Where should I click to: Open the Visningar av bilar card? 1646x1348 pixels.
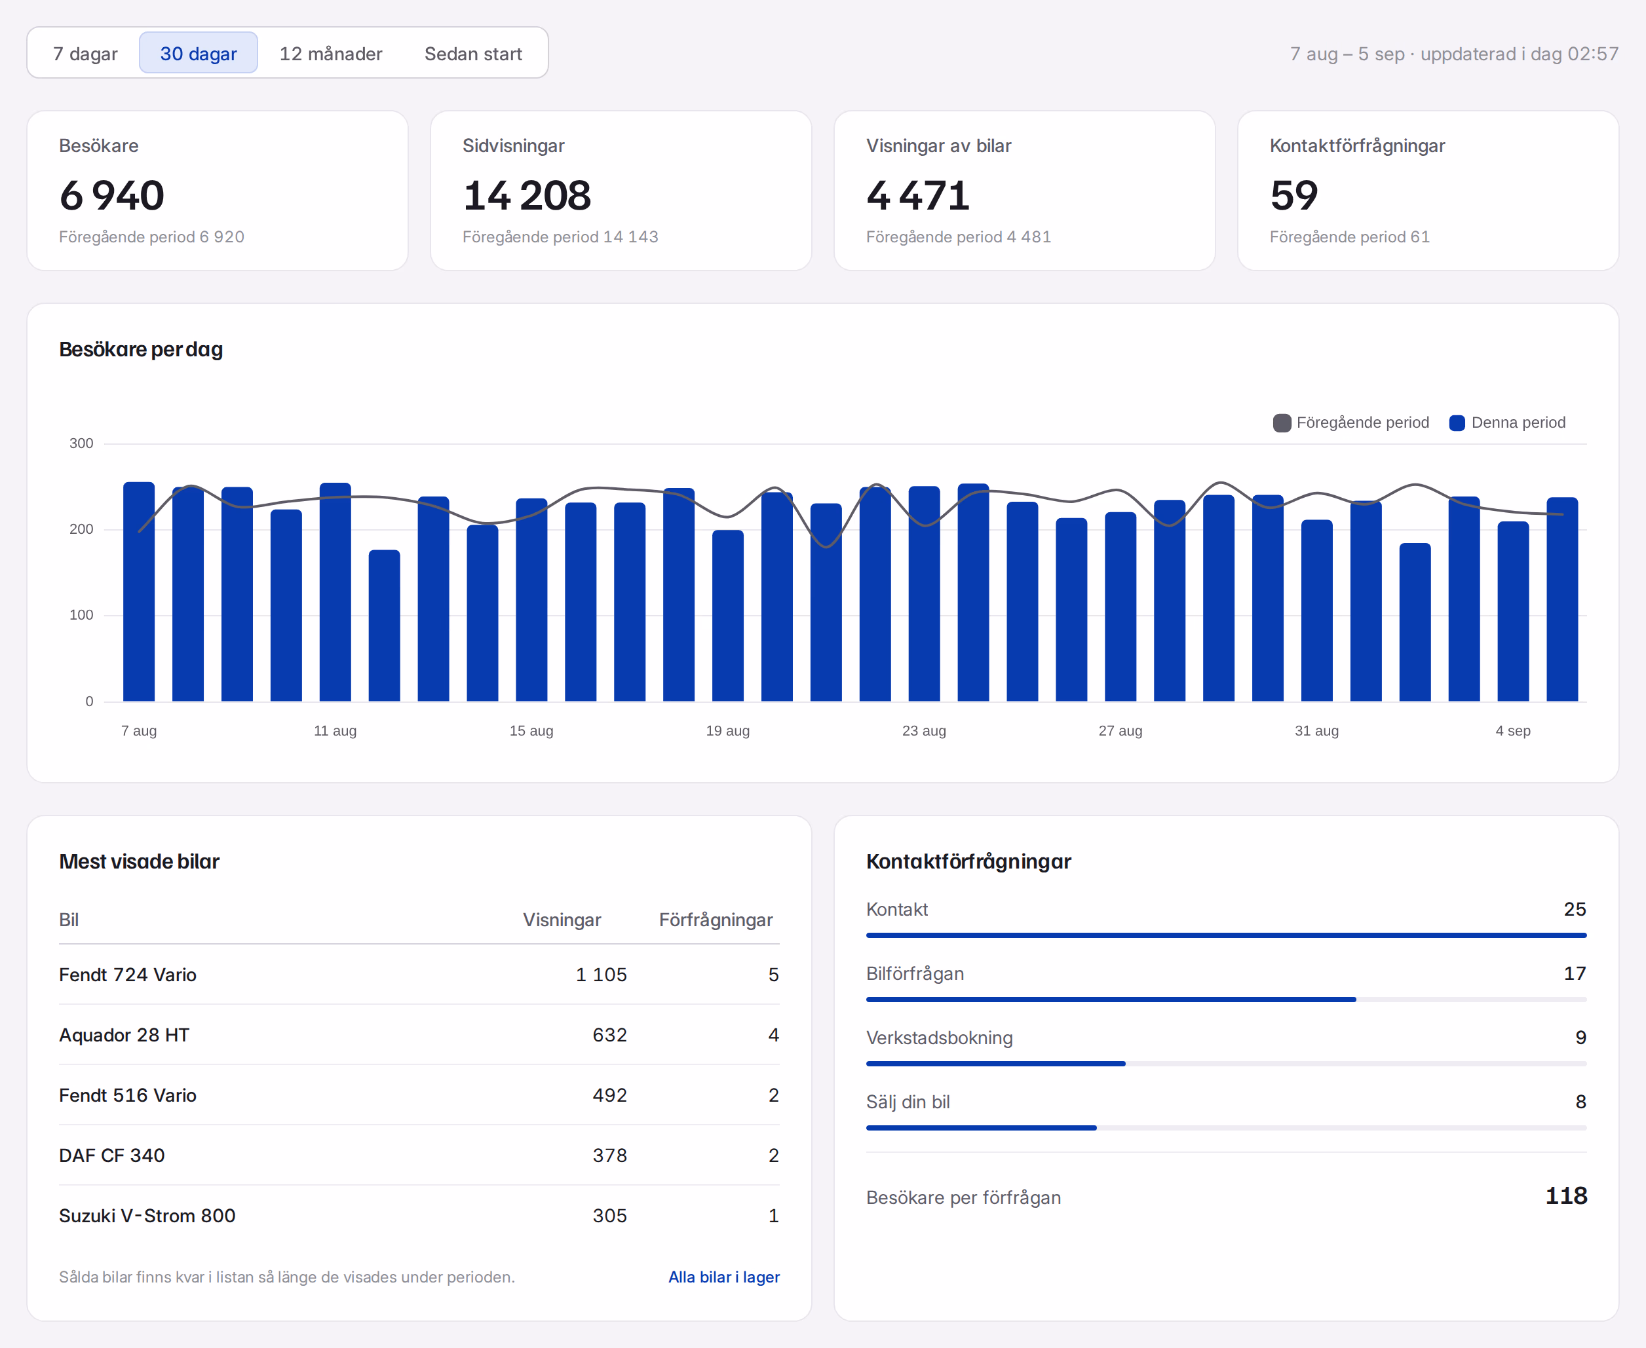[x=1025, y=190]
